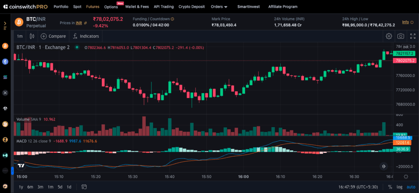Open time axis settings gear
The width and height of the screenshot is (419, 193).
406,177
